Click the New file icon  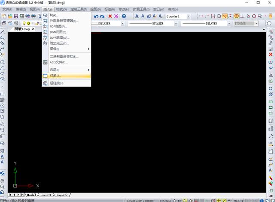pos(4,16)
